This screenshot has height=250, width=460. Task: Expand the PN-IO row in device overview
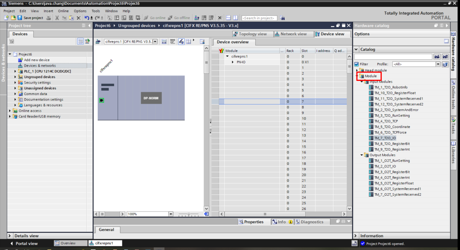click(x=233, y=62)
